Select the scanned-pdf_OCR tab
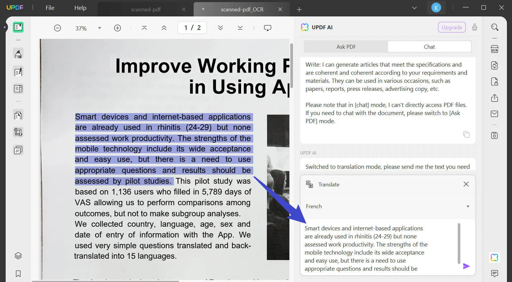The height and width of the screenshot is (282, 512). (242, 9)
